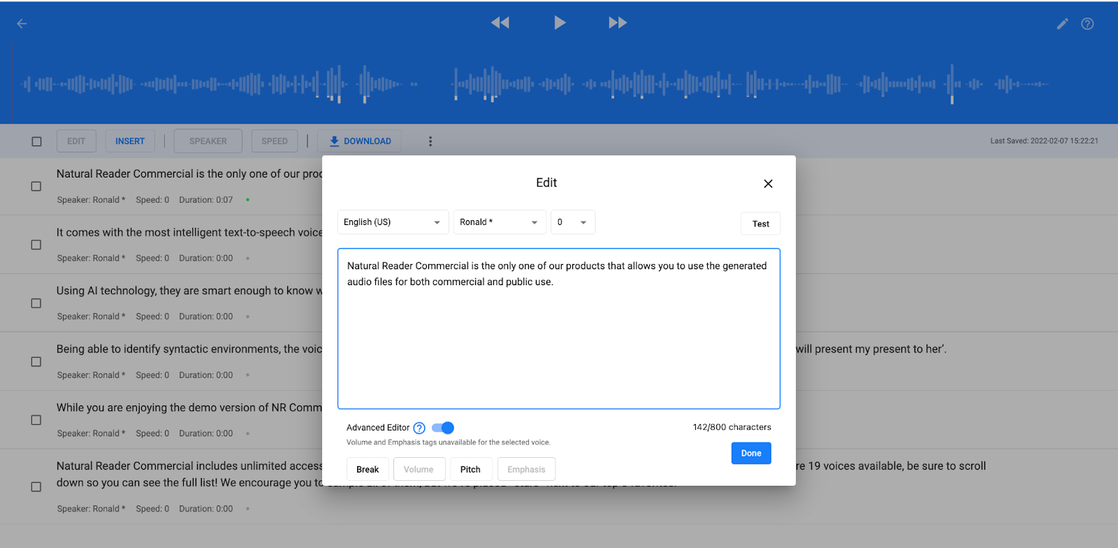Click inside the edit text area
Viewport: 1118px width, 548px height.
point(559,329)
